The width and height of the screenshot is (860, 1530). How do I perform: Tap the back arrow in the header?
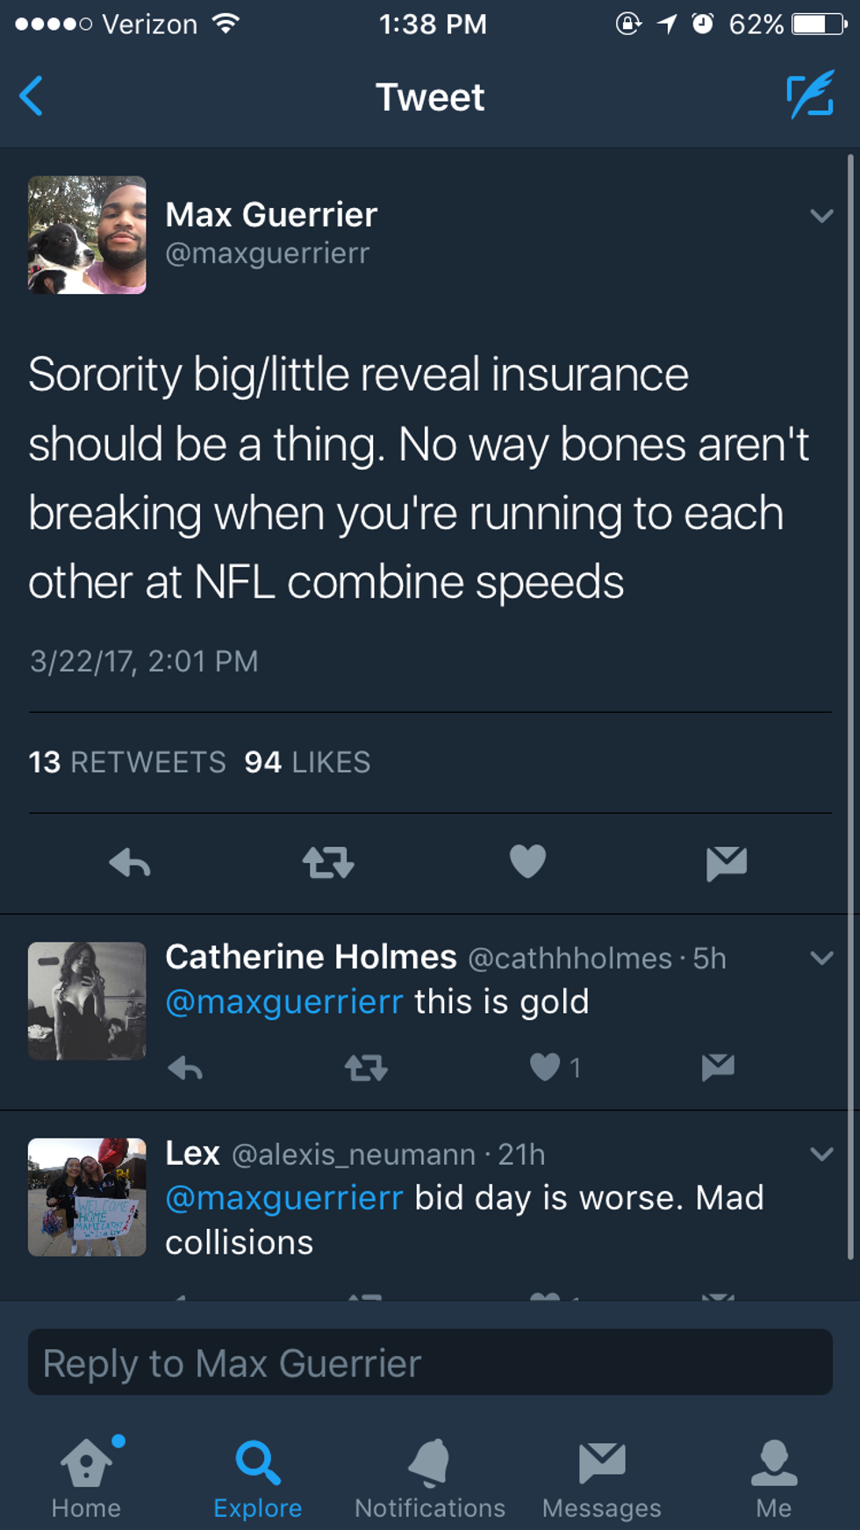32,96
